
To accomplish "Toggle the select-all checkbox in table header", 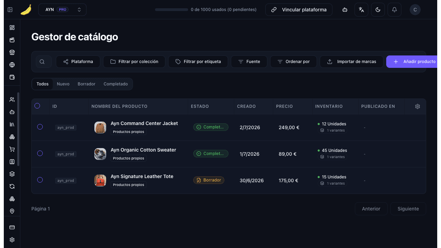I will pyautogui.click(x=37, y=106).
